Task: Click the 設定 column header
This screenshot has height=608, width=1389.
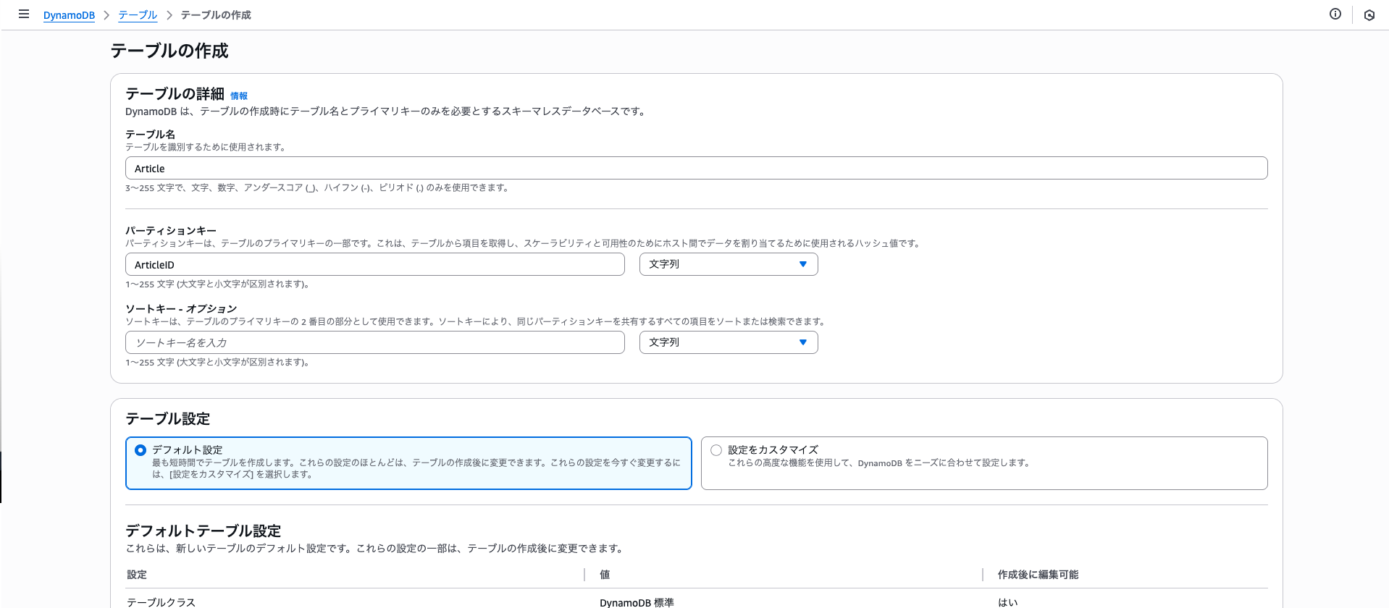Action: click(137, 575)
